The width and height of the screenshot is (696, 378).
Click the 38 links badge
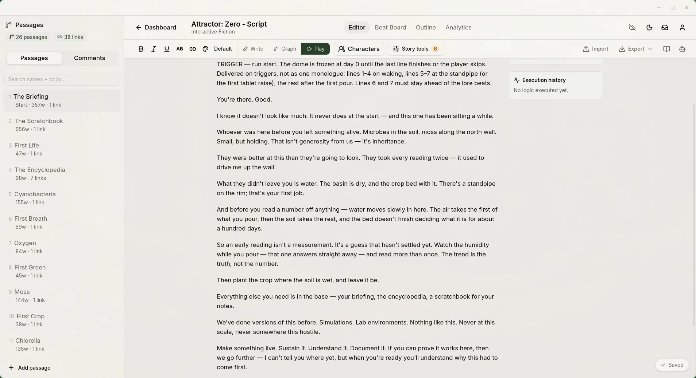point(70,37)
